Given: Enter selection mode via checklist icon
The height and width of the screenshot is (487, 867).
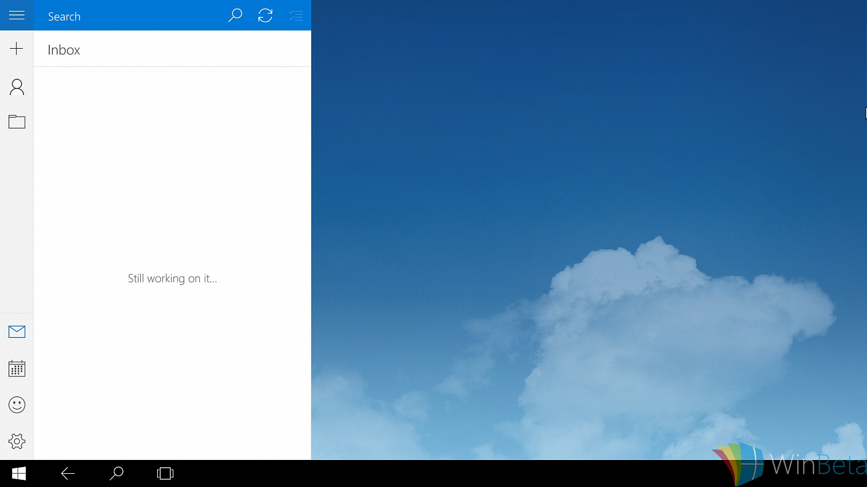Looking at the screenshot, I should click(x=296, y=16).
